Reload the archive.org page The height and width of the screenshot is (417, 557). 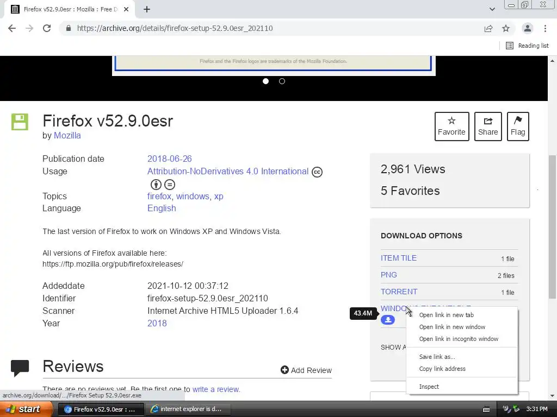[x=47, y=28]
